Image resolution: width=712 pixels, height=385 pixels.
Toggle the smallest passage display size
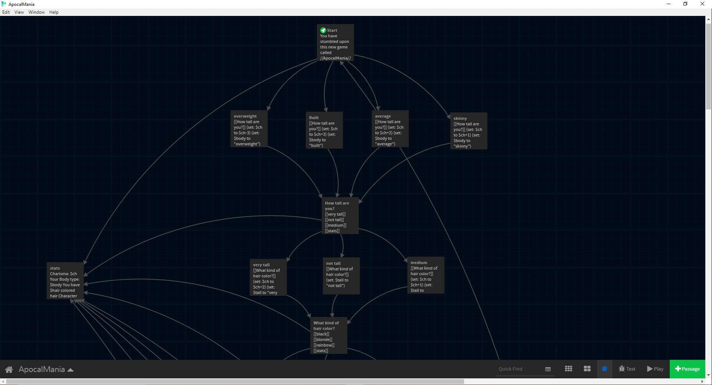coord(569,369)
